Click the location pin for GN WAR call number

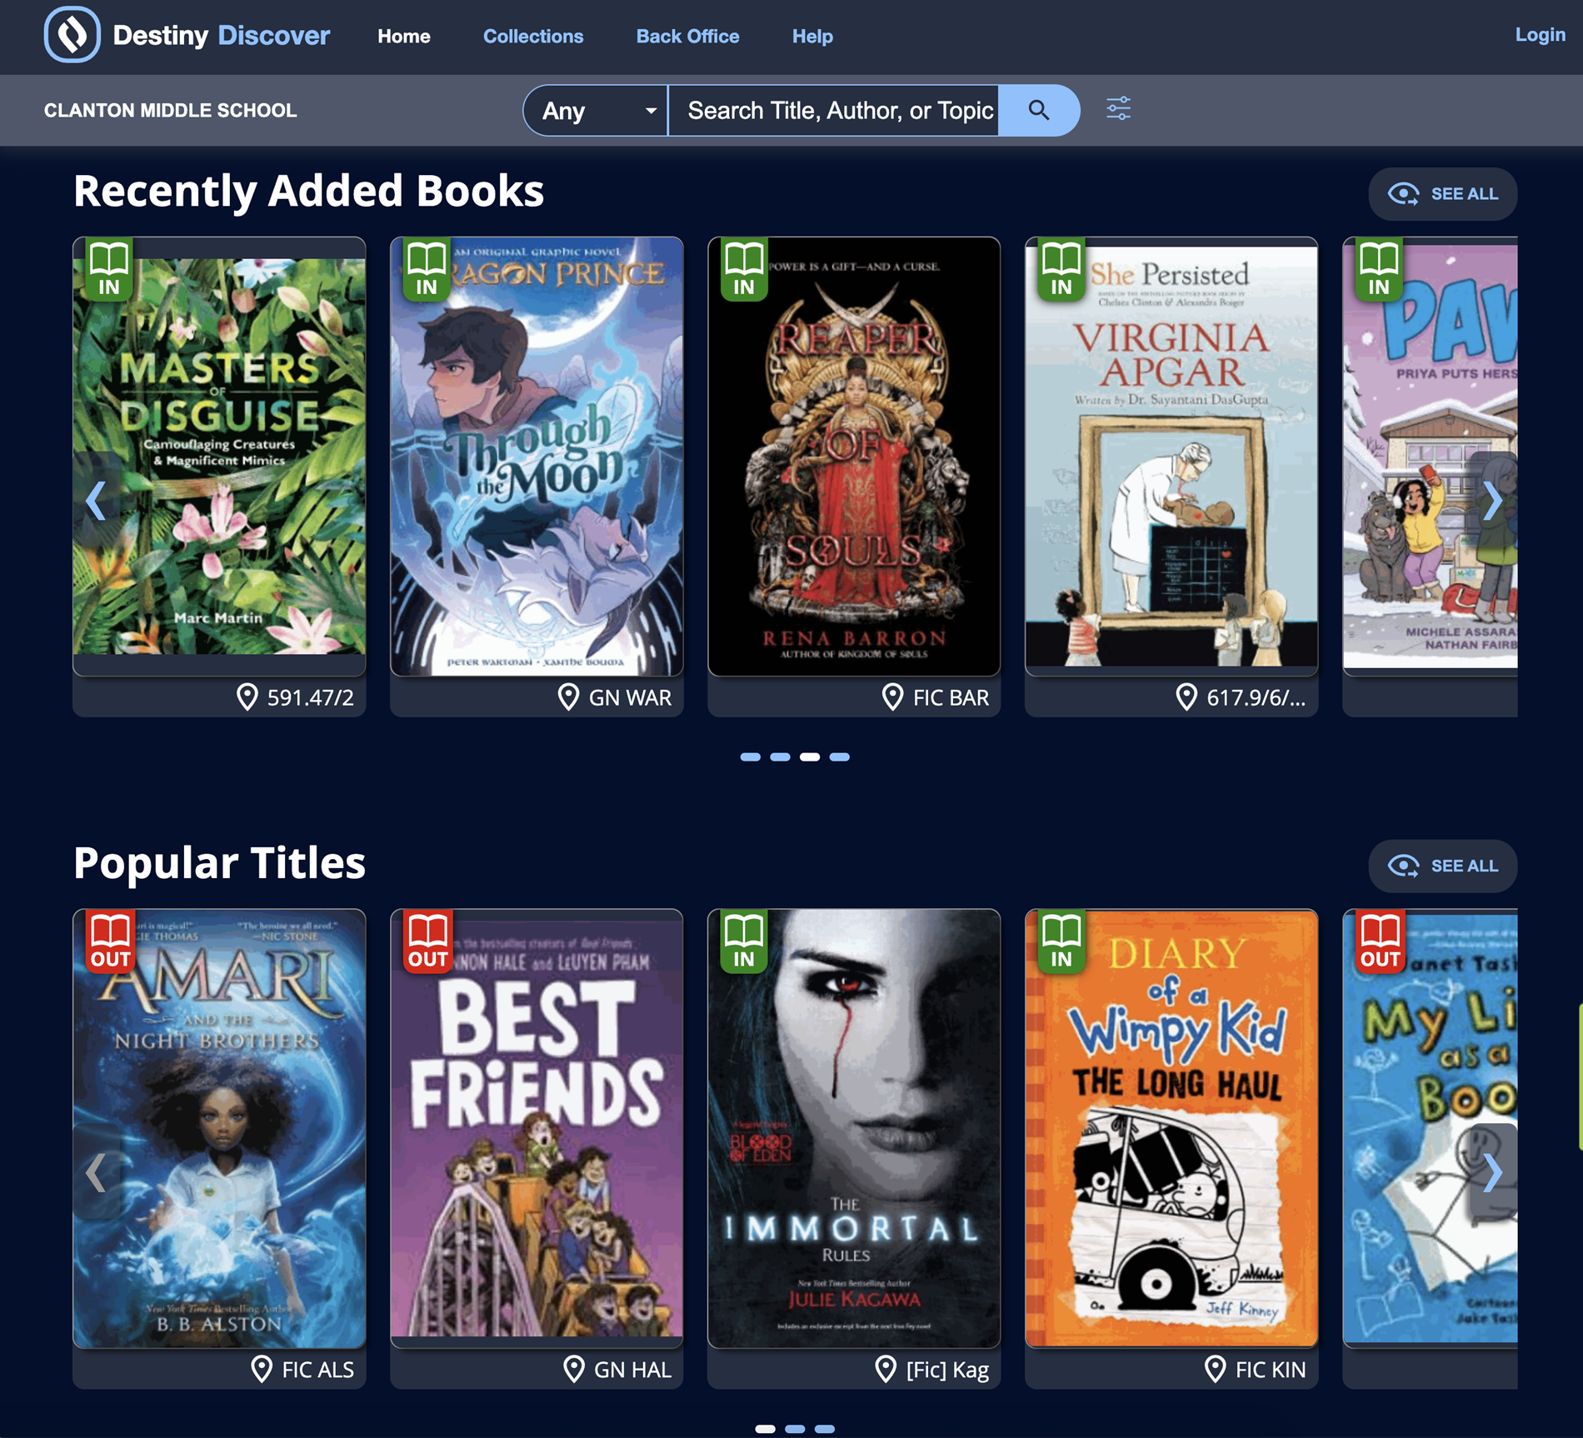click(x=569, y=697)
